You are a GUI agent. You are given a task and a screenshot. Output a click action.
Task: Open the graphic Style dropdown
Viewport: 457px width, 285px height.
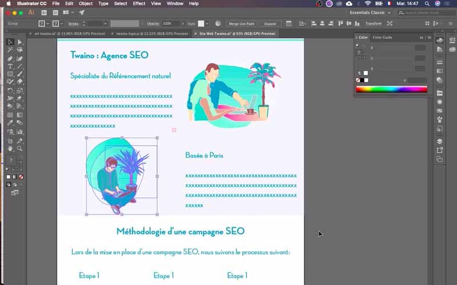pos(207,23)
